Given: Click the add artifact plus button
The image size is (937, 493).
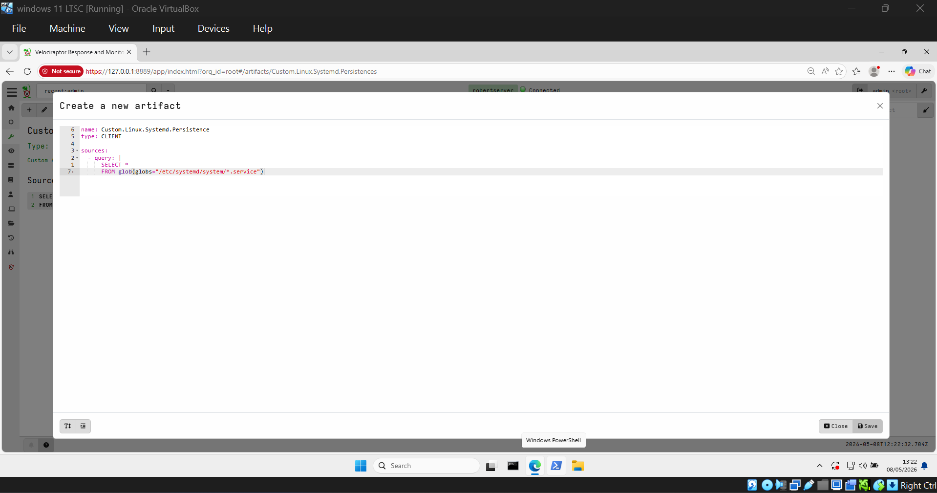Looking at the screenshot, I should coord(29,110).
